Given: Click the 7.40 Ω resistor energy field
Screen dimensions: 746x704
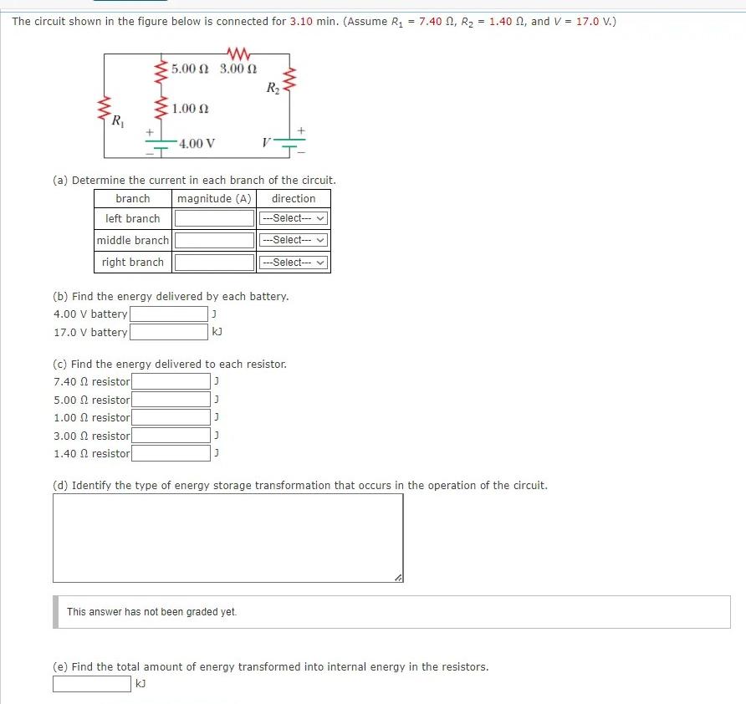Looking at the screenshot, I should [x=171, y=381].
